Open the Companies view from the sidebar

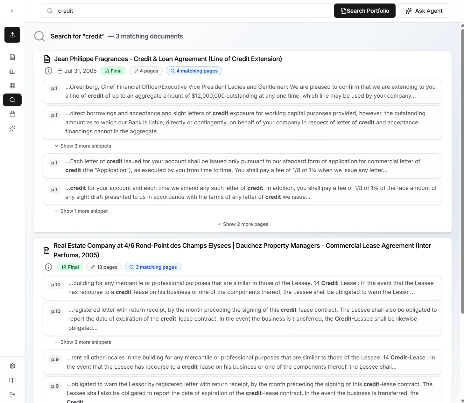pyautogui.click(x=12, y=71)
